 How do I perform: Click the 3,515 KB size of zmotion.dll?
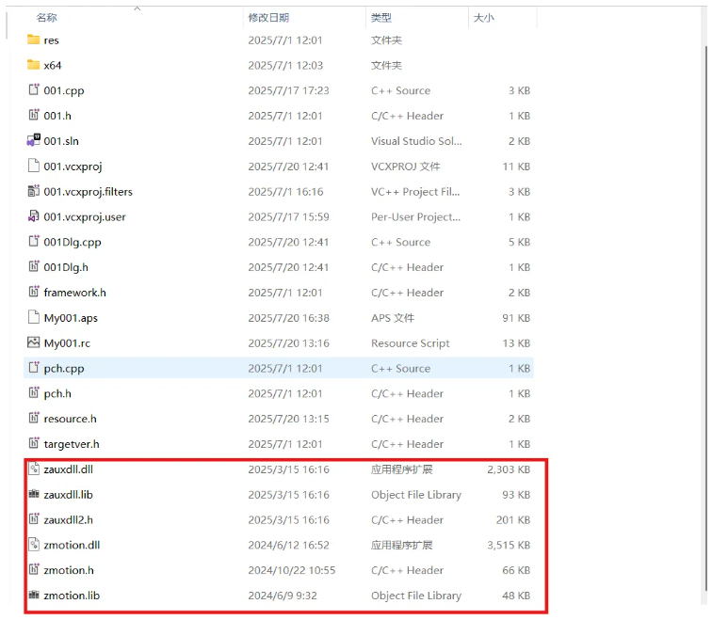tap(509, 545)
